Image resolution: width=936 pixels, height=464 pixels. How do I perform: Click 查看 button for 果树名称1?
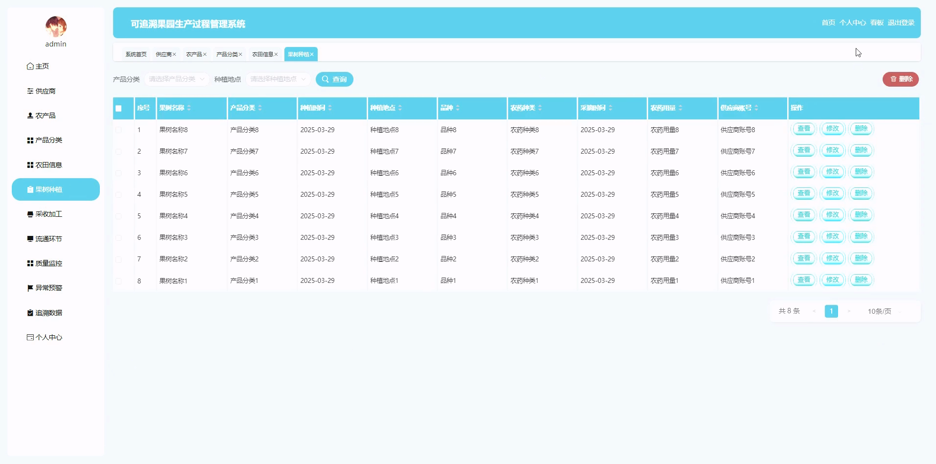click(x=804, y=279)
